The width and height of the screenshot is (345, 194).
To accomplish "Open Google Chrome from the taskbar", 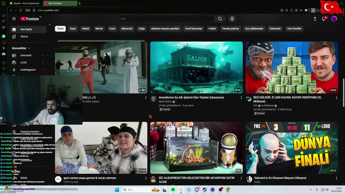I will 228,190.
